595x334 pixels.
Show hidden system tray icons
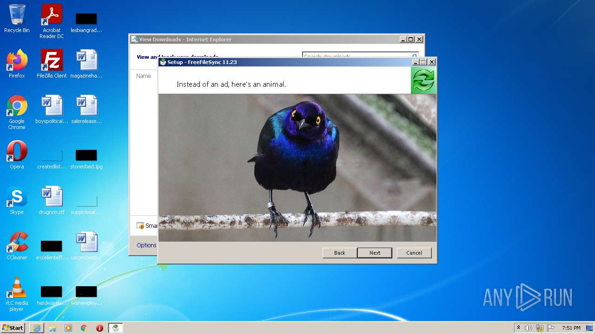[x=519, y=328]
